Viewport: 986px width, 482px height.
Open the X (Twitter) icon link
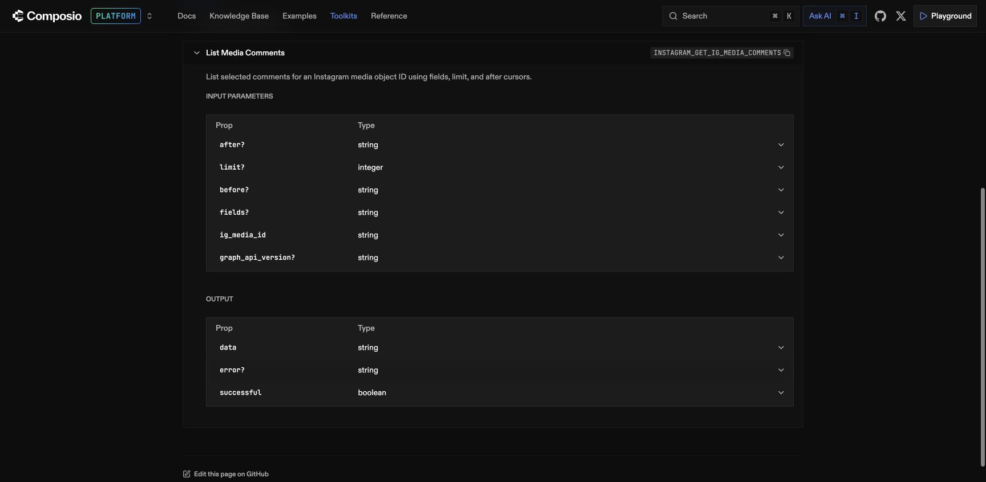coord(901,16)
